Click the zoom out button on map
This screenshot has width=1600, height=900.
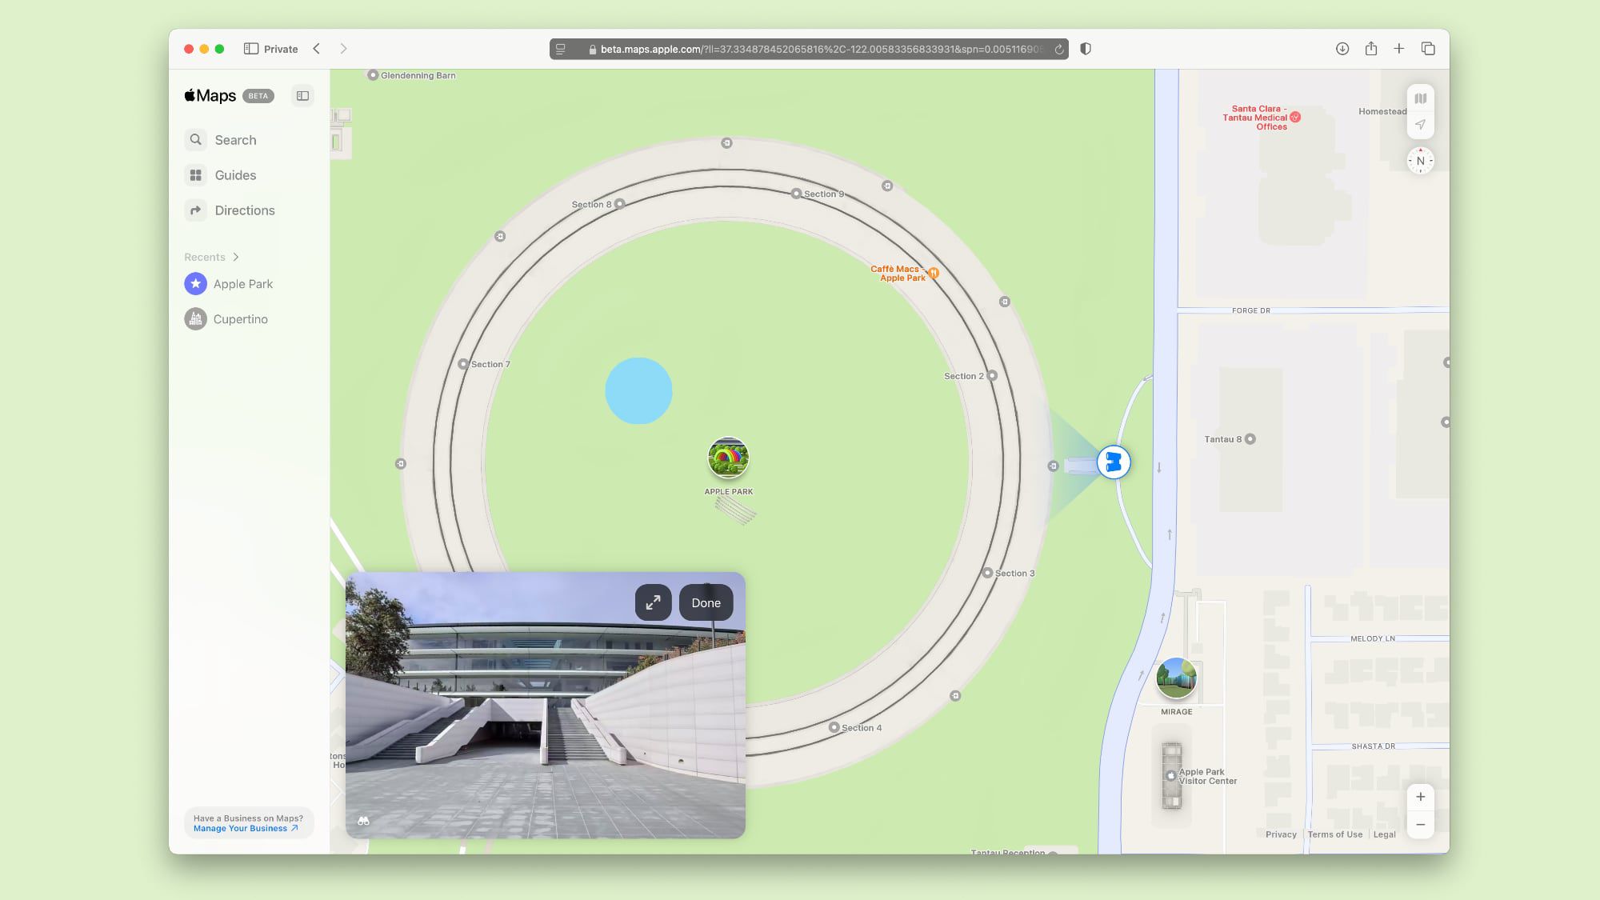[1421, 824]
